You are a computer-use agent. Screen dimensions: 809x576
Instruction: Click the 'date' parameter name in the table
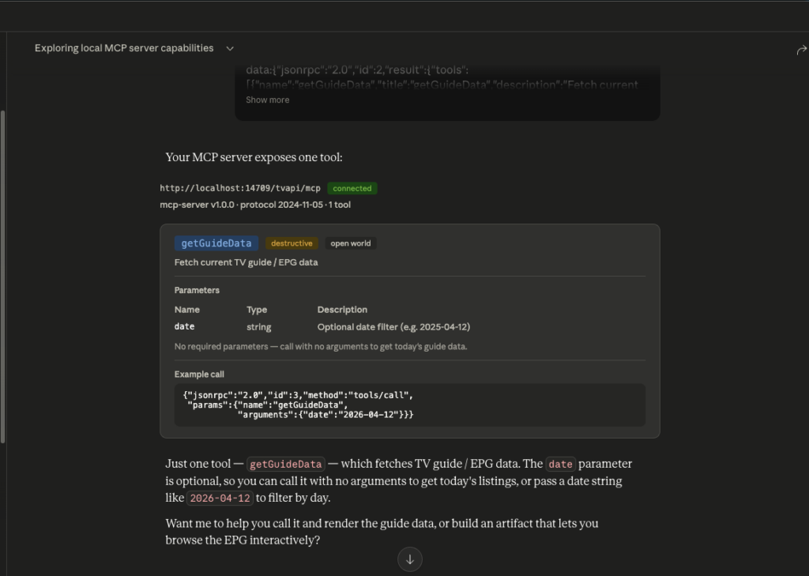184,327
